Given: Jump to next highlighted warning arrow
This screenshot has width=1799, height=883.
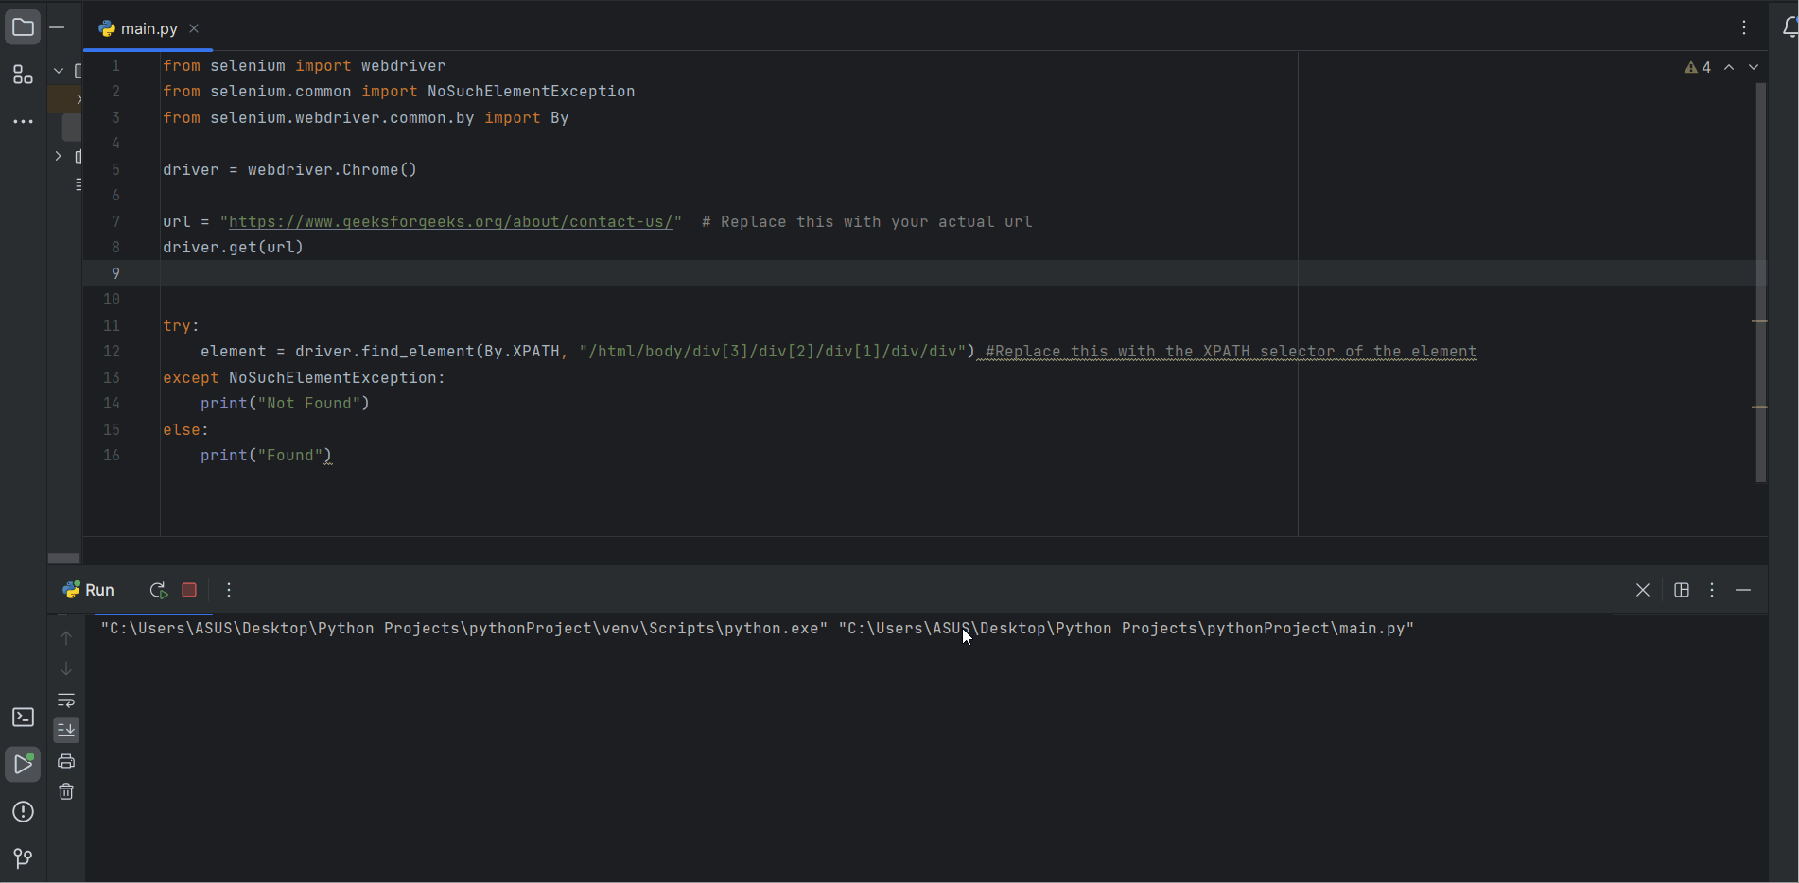Looking at the screenshot, I should coord(1754,67).
